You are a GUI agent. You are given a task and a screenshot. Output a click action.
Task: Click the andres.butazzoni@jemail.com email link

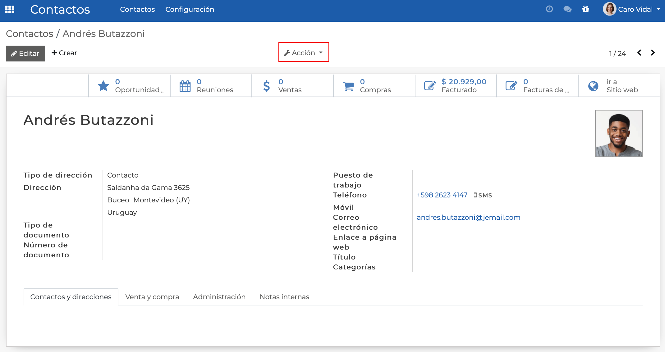click(x=468, y=217)
